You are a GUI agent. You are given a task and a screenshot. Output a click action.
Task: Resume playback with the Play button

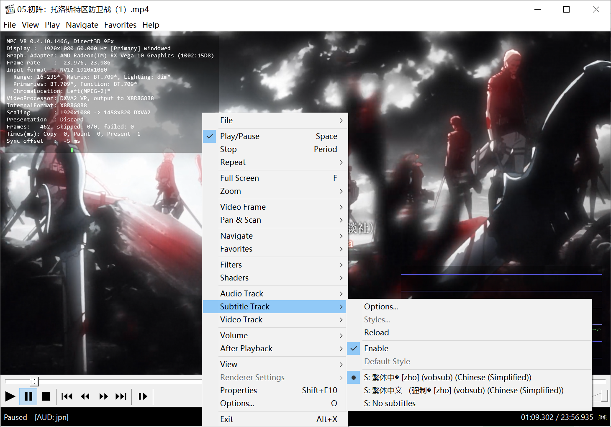pyautogui.click(x=10, y=396)
